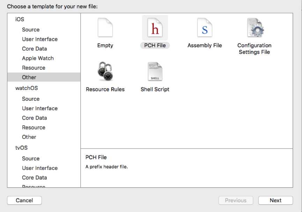Click the Previous button
This screenshot has width=302, height=212.
(236, 200)
